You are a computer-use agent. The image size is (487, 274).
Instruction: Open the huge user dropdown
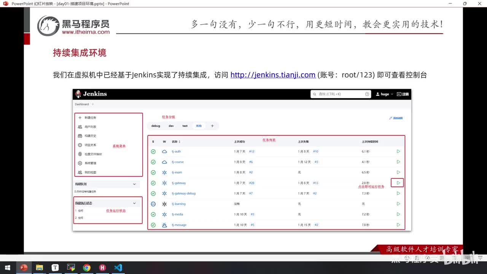pos(384,94)
